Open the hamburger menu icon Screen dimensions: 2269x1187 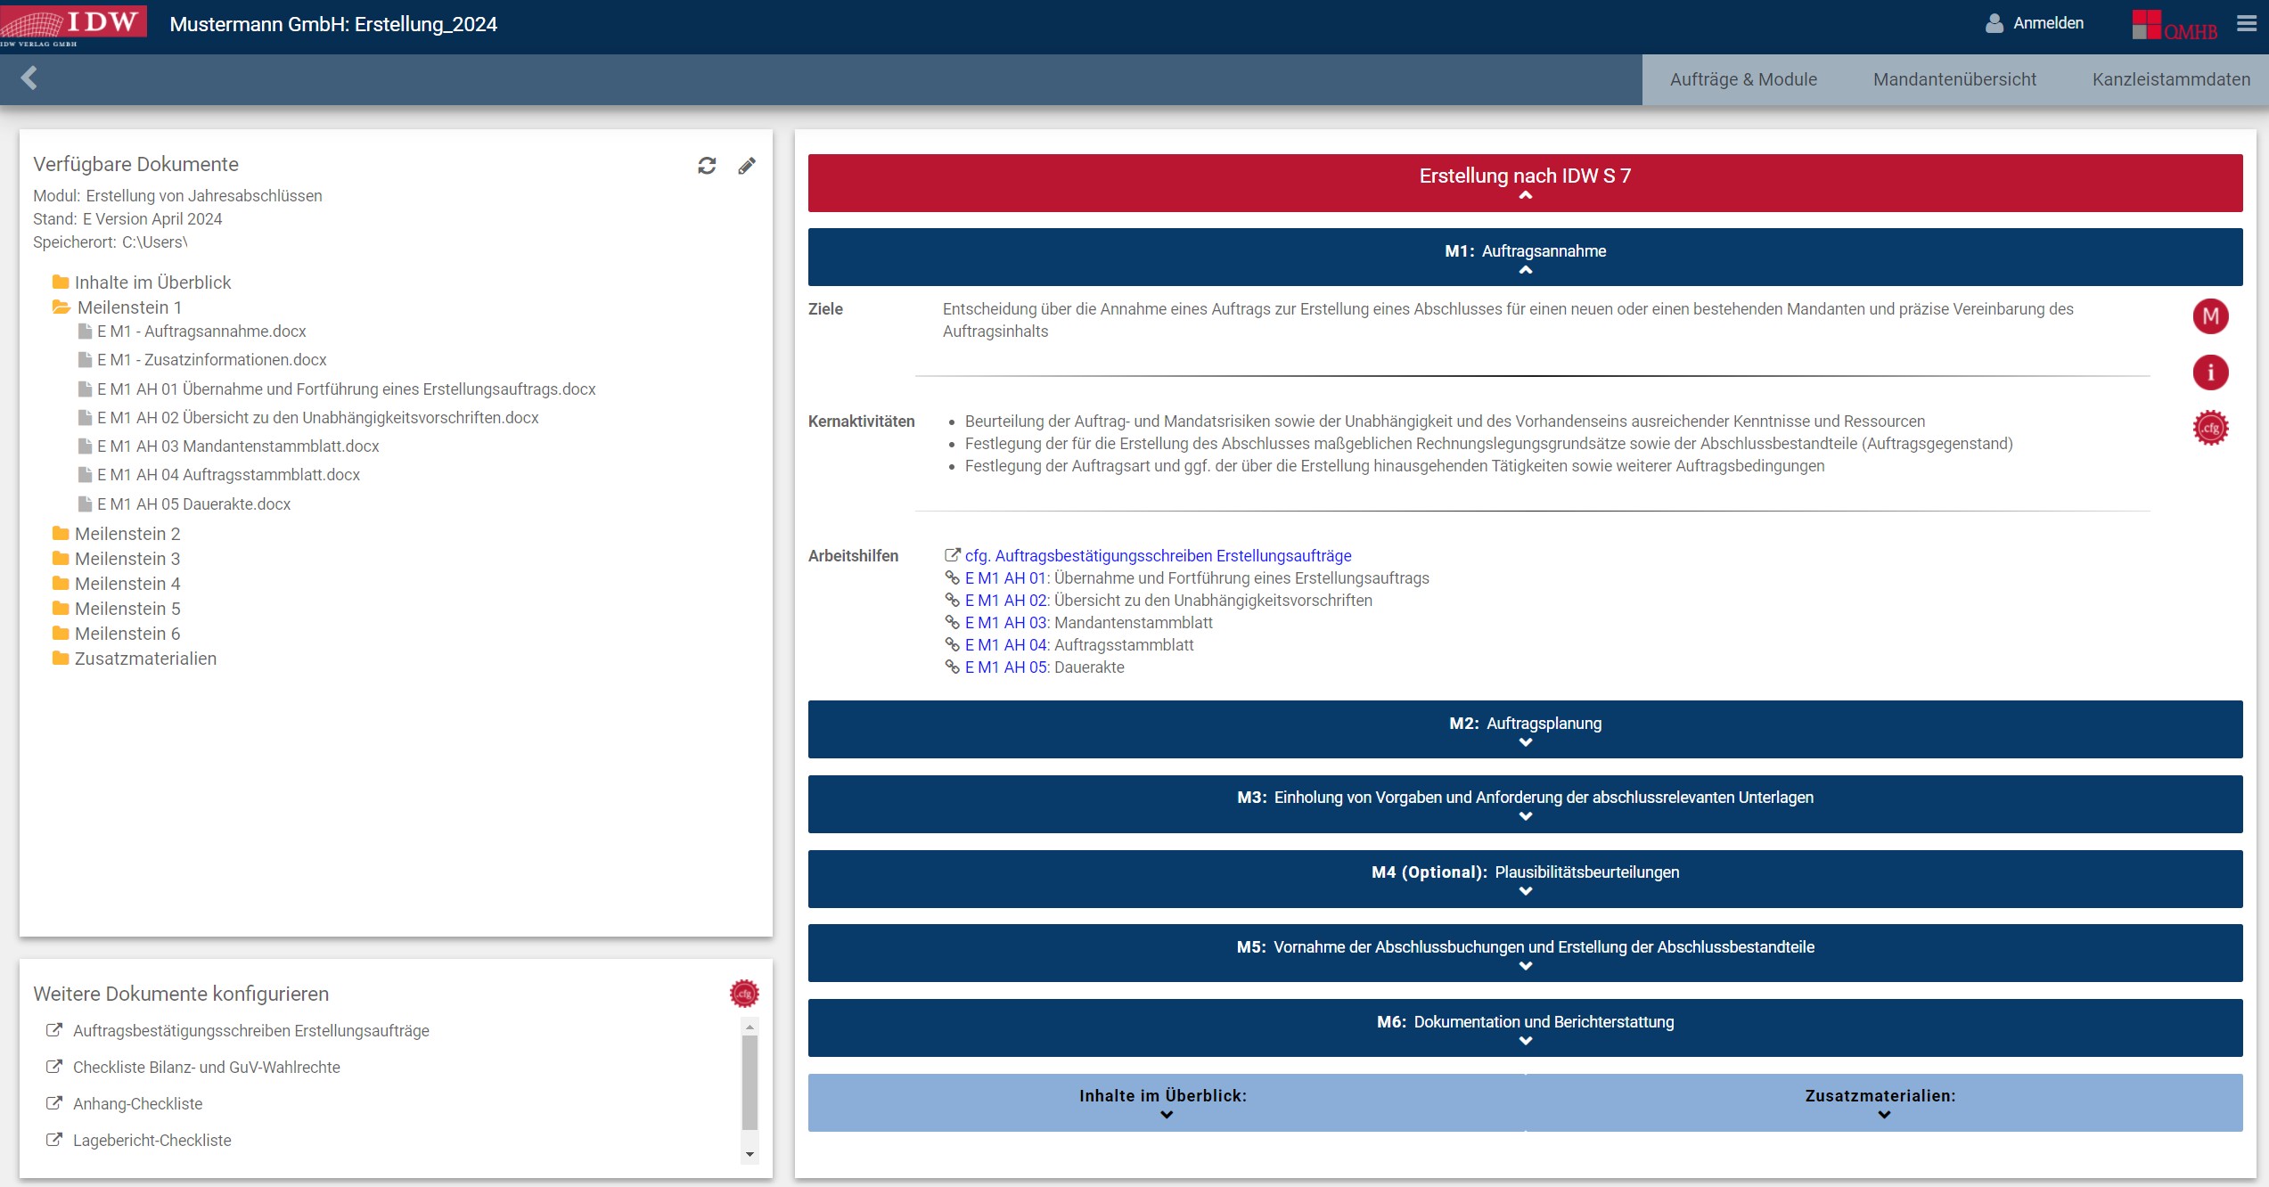click(2247, 24)
